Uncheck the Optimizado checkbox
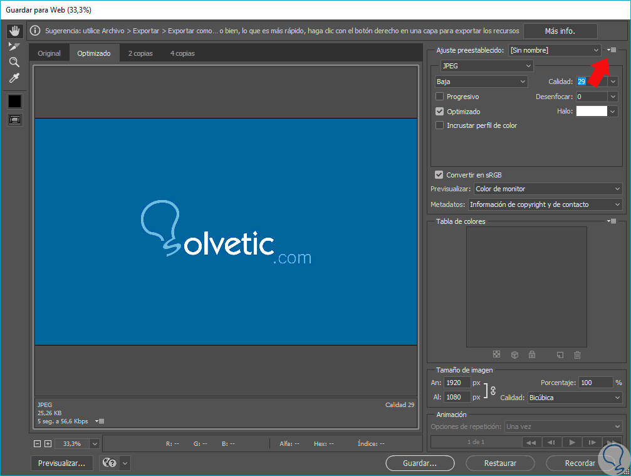The height and width of the screenshot is (476, 631). click(439, 111)
